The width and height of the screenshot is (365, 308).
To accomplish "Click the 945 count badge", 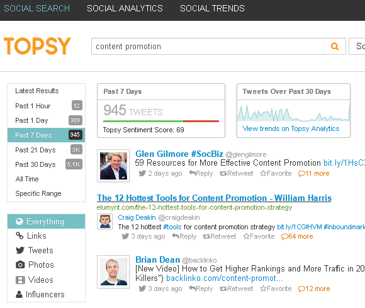I will click(75, 135).
